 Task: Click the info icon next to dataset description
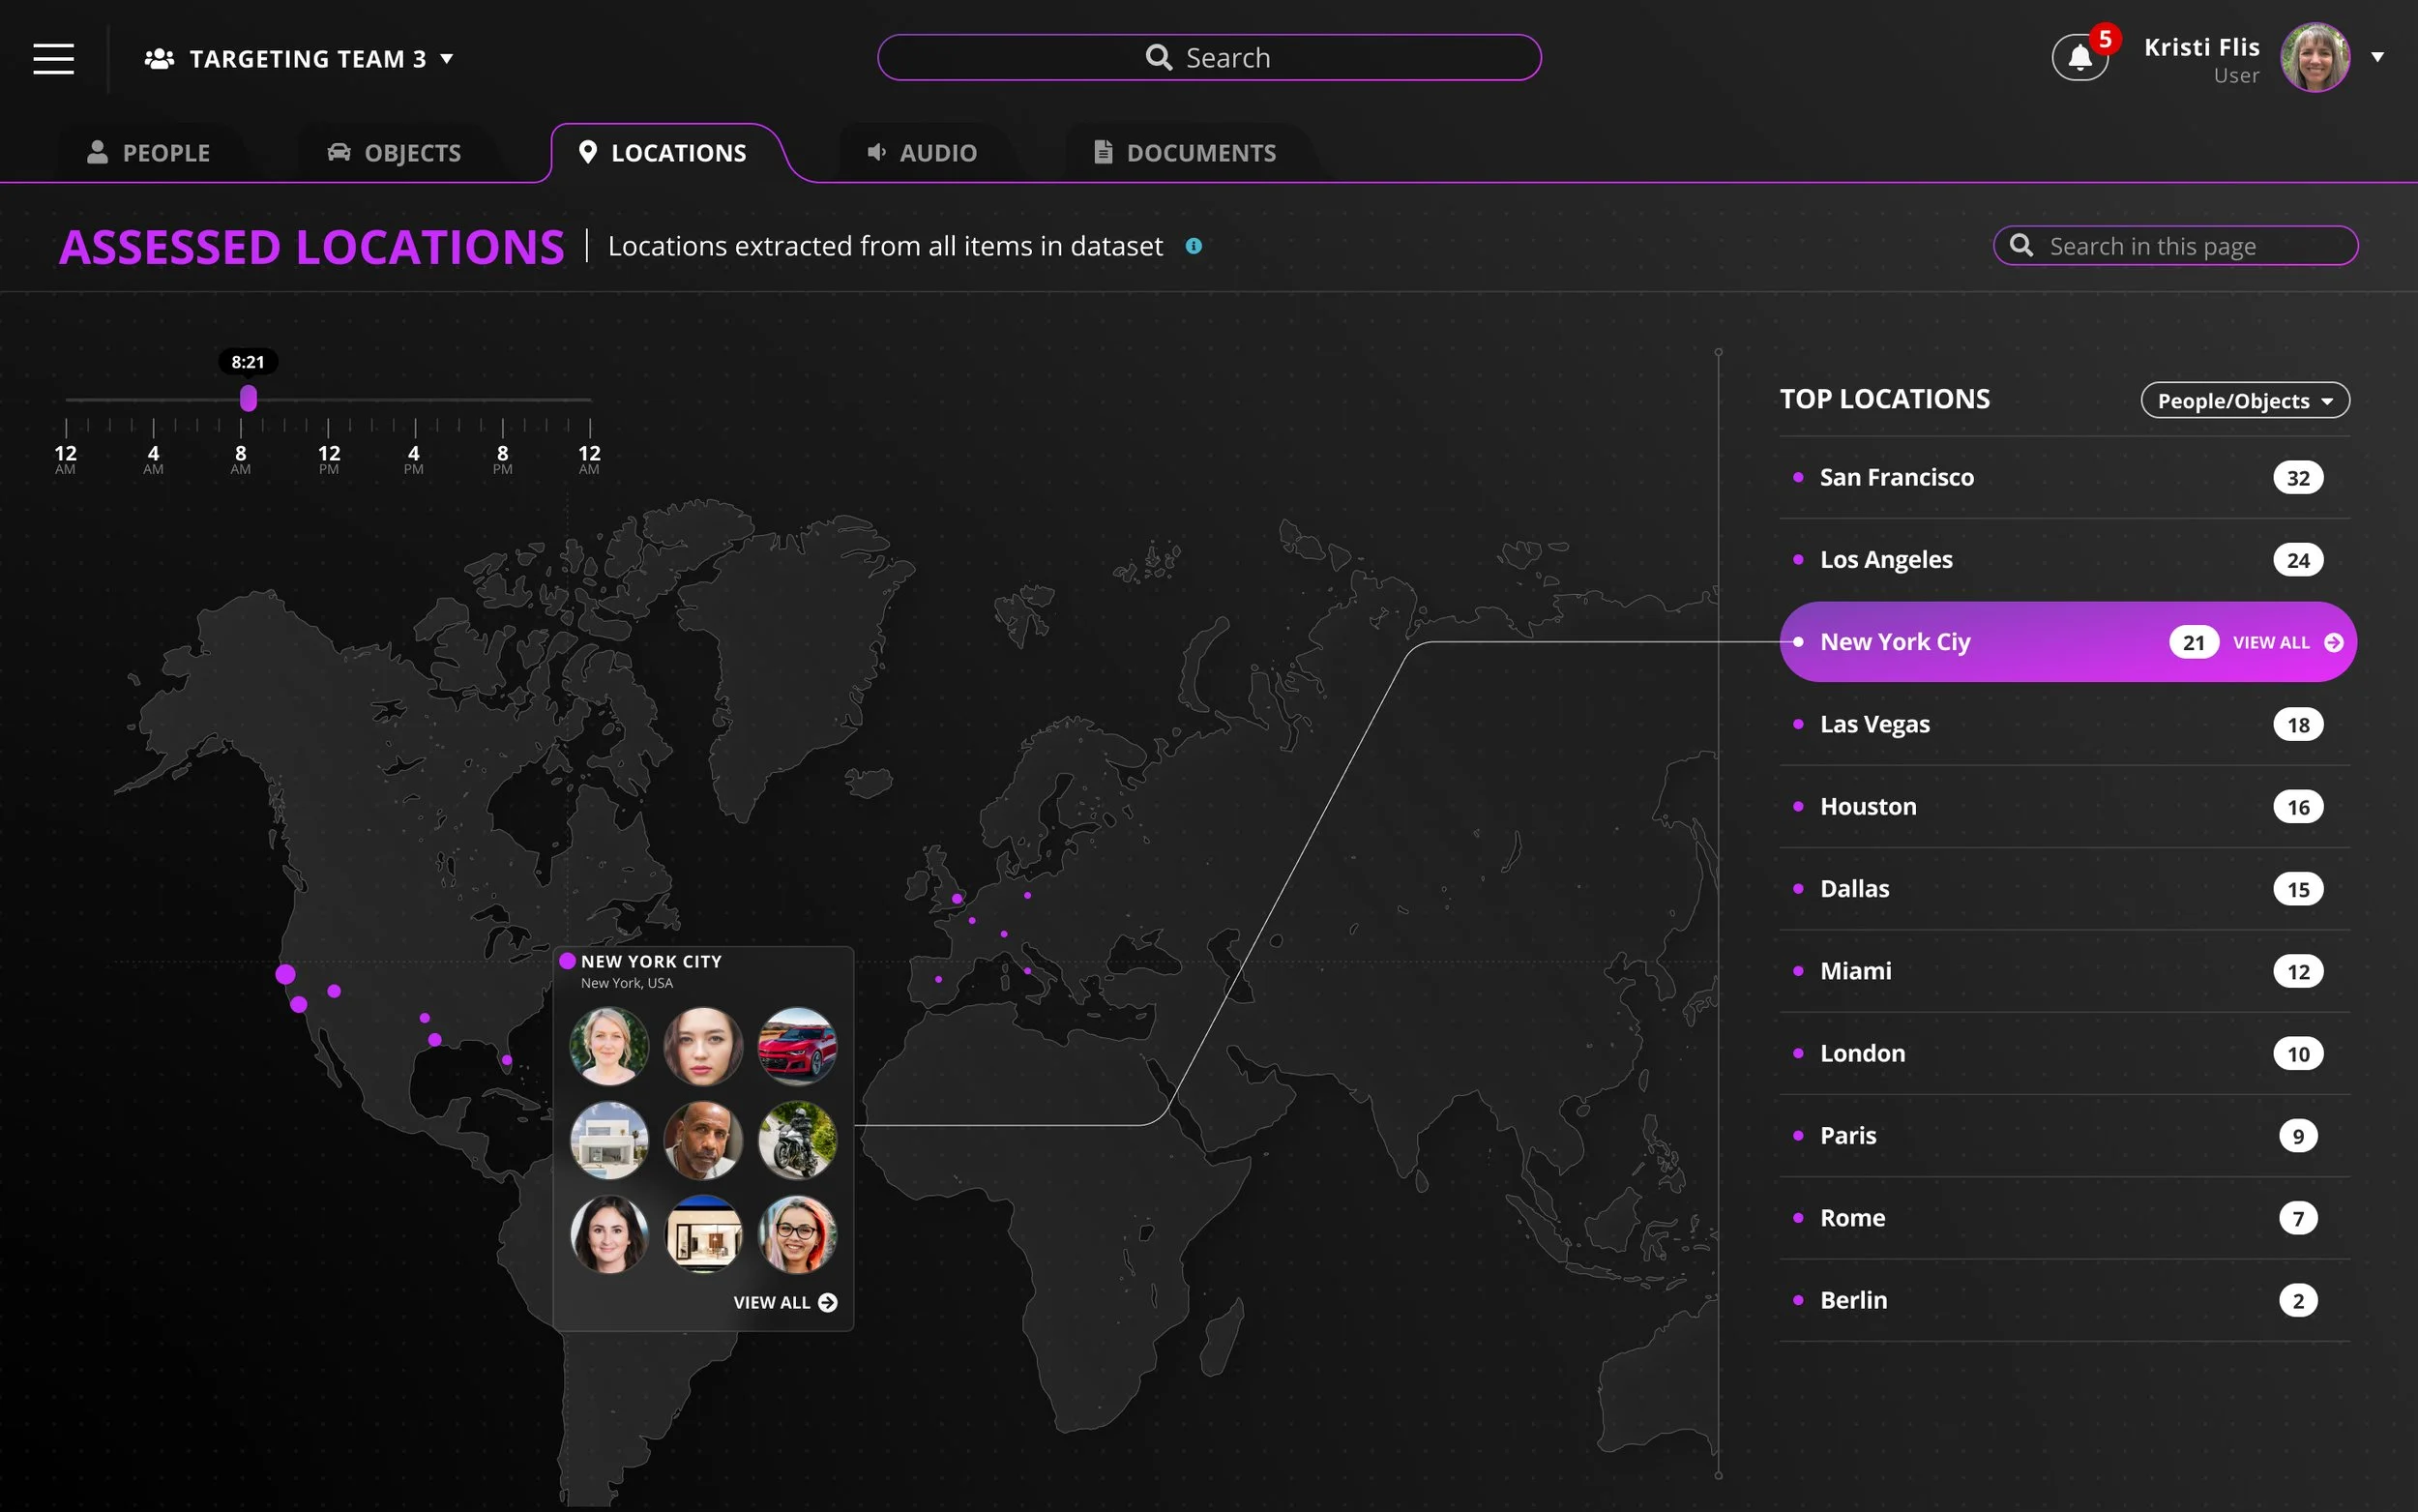tap(1194, 246)
